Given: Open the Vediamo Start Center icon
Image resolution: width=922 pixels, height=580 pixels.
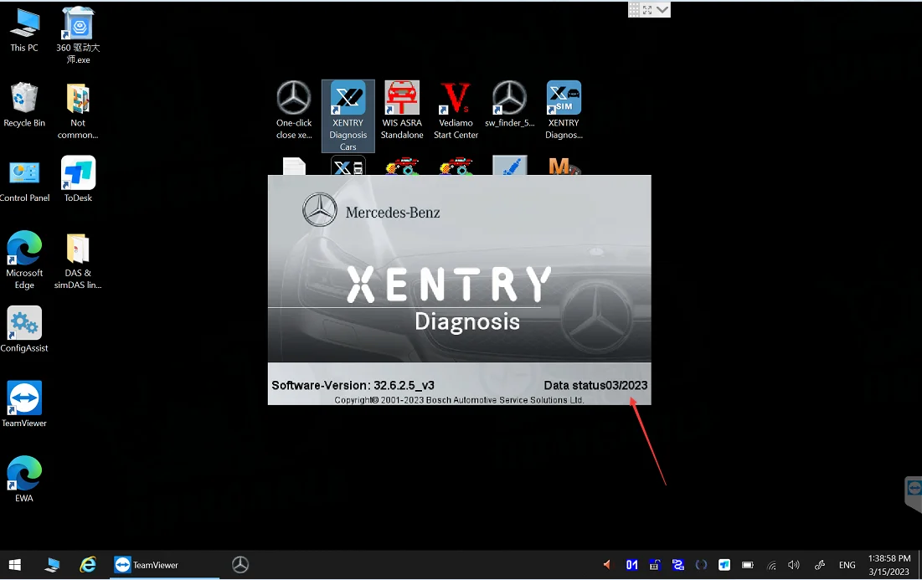Looking at the screenshot, I should pos(456,100).
